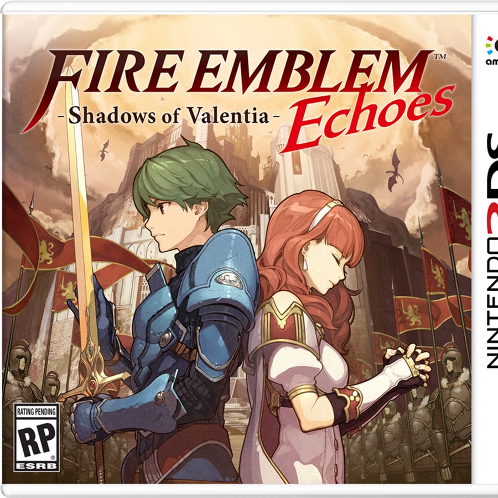Click the ESRB Rating Pending badge
The width and height of the screenshot is (498, 498).
(37, 437)
